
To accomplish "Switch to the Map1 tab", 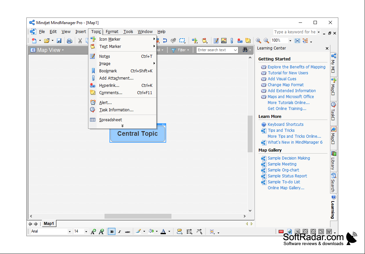I will pos(49,223).
